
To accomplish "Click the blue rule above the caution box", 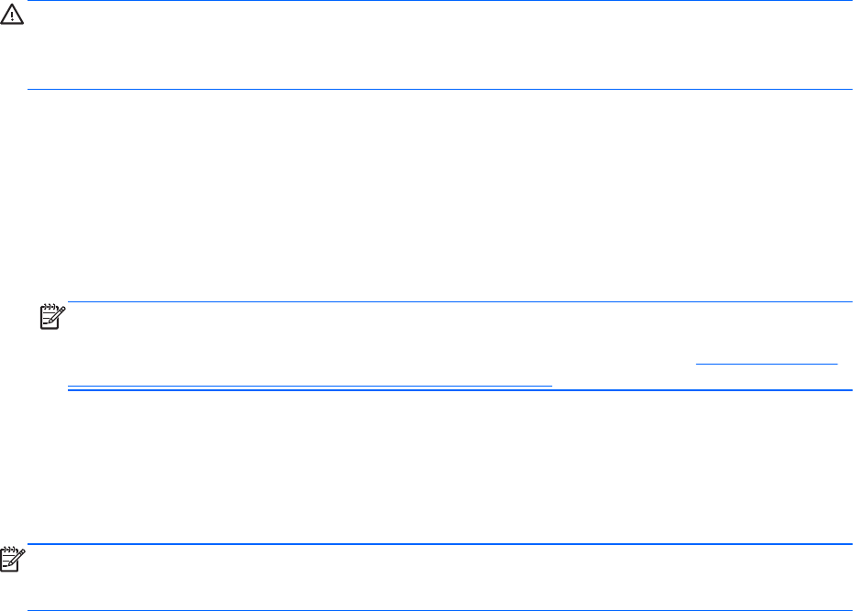I will coord(426,1).
